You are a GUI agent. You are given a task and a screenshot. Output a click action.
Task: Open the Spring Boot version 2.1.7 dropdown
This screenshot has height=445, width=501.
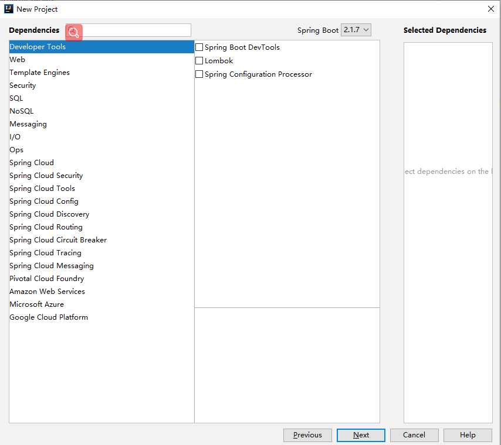point(356,30)
